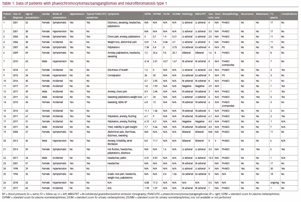Click the 'ongoing' follow-up value
301x202 pixels.
[275, 183]
